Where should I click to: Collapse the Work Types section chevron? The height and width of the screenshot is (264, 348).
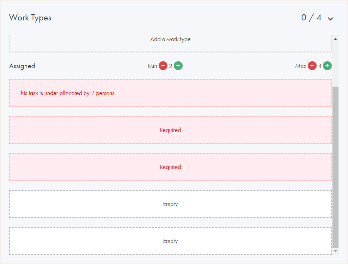point(330,19)
